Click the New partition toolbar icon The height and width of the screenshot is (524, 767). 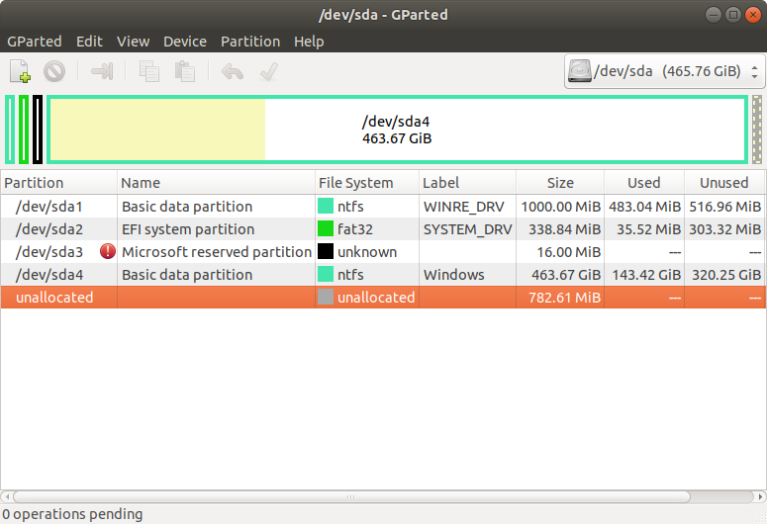(20, 71)
